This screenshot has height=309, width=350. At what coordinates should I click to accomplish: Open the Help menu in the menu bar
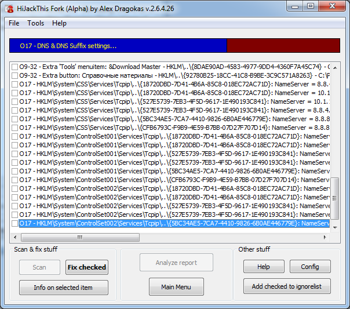[59, 23]
